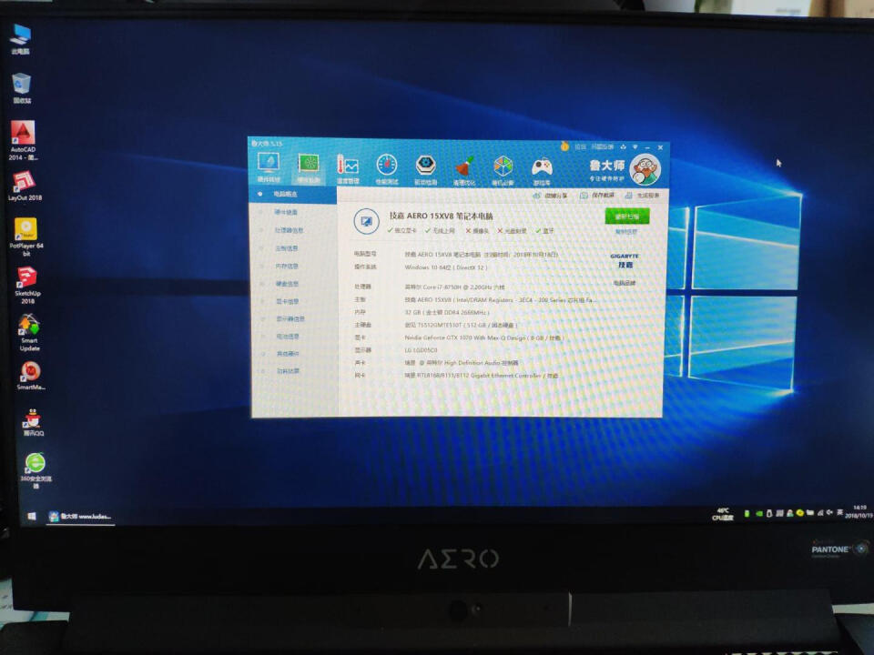The width and height of the screenshot is (874, 655).
Task: Open the AutoCAD 2014 desktop shortcut
Action: [x=23, y=140]
